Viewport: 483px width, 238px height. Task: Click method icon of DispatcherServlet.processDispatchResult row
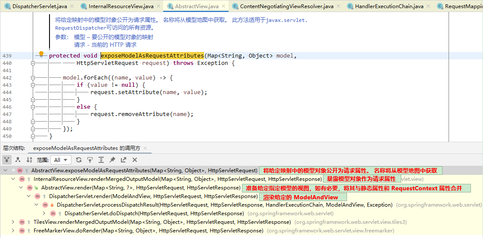[x=45, y=205]
